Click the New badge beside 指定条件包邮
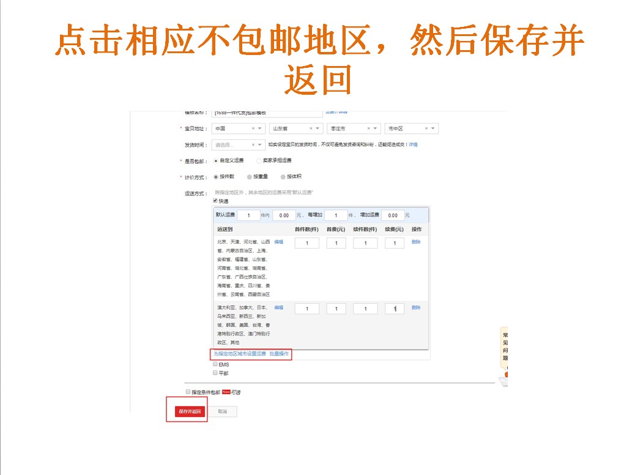Screen dimensions: 635x475 (x=226, y=392)
